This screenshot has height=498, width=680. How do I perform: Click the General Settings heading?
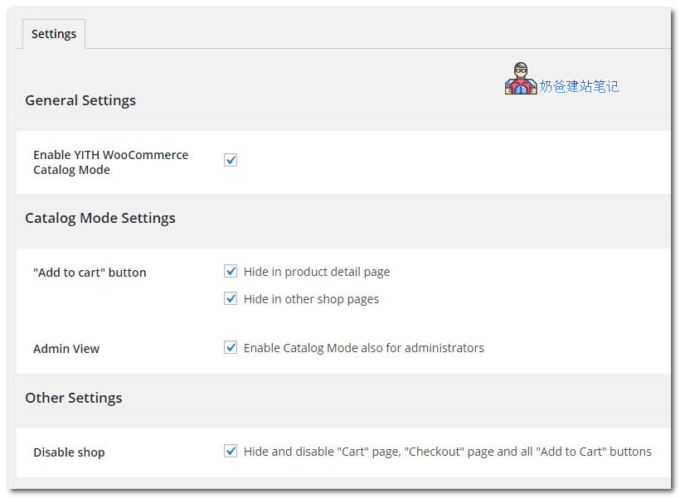(80, 100)
